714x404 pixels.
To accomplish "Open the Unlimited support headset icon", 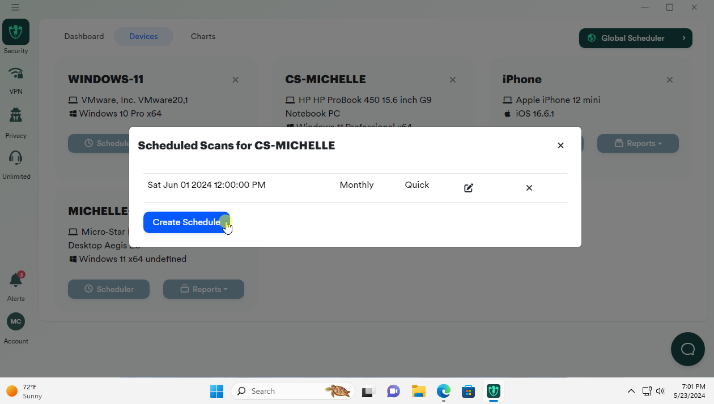I will click(16, 163).
